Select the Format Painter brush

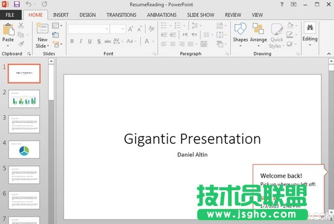click(x=21, y=44)
